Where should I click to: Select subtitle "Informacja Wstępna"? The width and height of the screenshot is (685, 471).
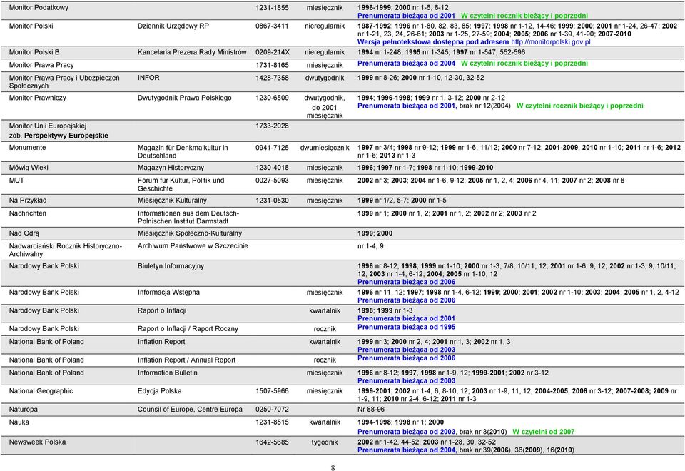point(168,293)
